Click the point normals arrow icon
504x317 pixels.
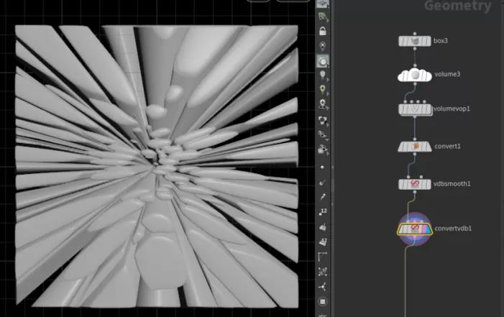pyautogui.click(x=322, y=183)
